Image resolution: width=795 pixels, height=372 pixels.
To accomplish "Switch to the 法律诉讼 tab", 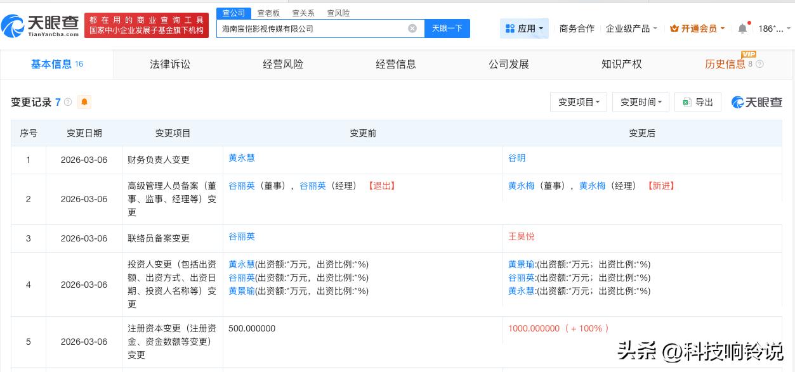I will coord(169,64).
